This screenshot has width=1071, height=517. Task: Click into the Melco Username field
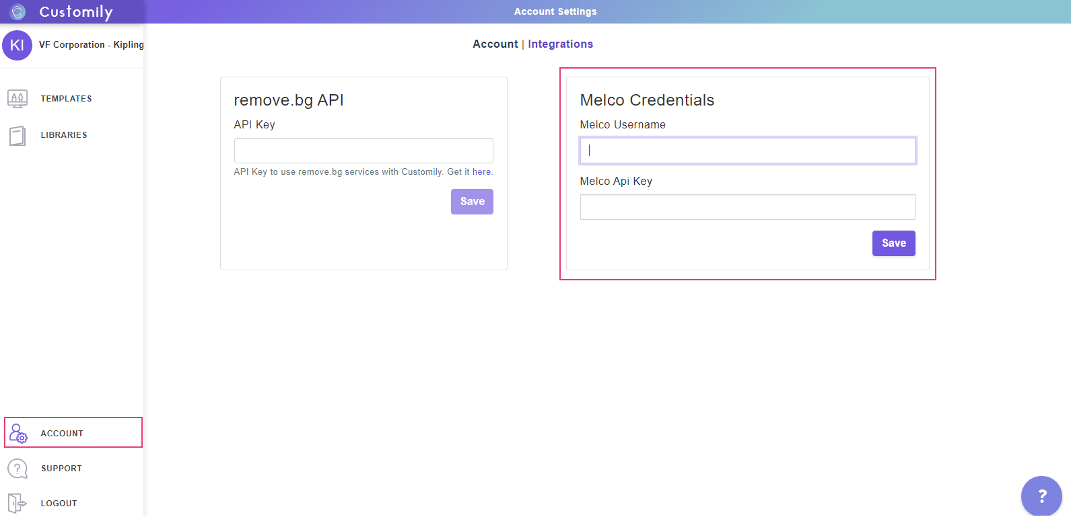(747, 151)
